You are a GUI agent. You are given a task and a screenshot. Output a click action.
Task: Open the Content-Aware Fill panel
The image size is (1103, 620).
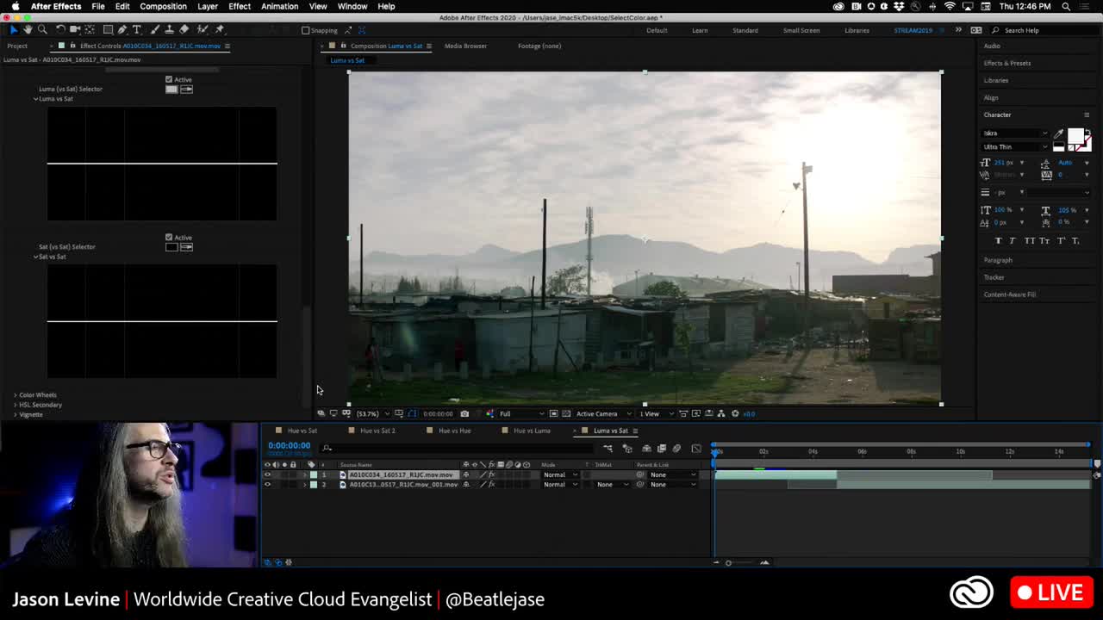point(1009,294)
